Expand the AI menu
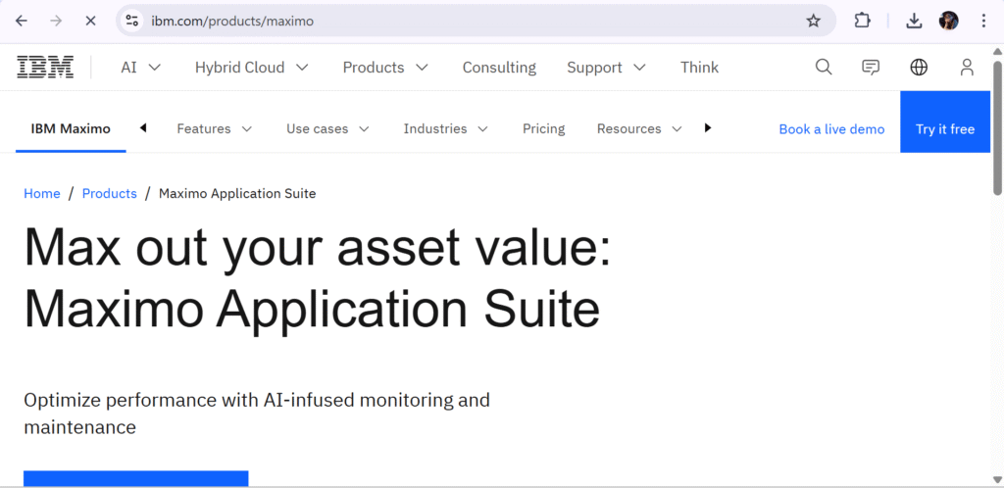The width and height of the screenshot is (1004, 488). tap(141, 68)
